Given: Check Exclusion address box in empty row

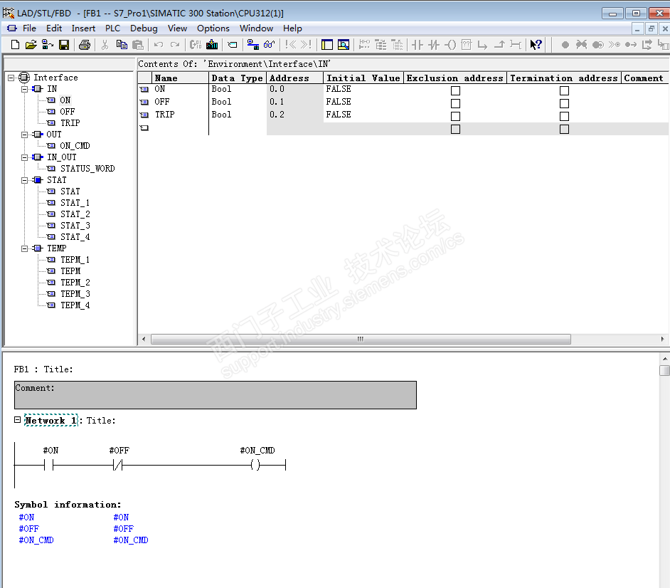Looking at the screenshot, I should (455, 129).
